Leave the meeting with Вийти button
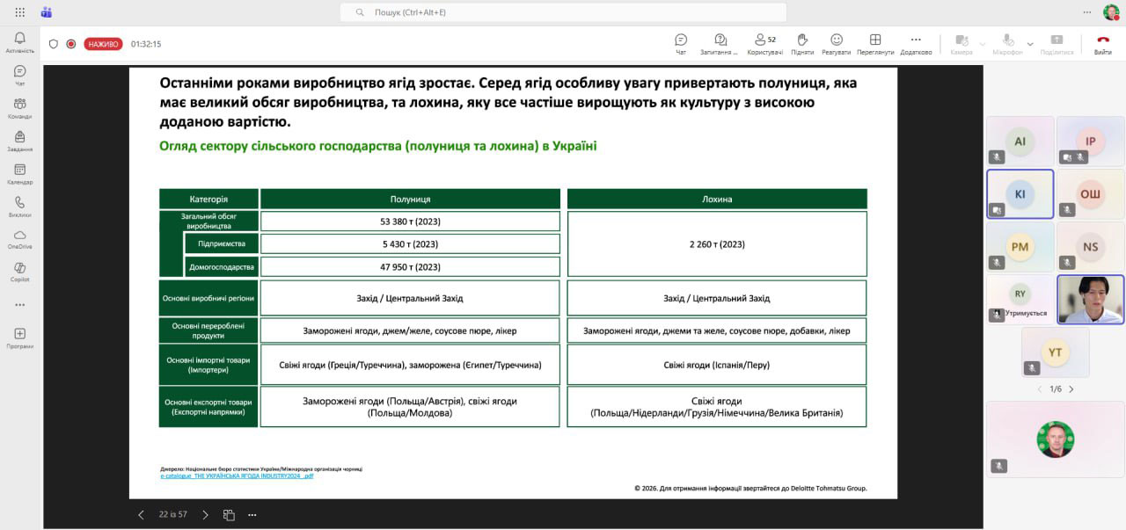 1102,43
